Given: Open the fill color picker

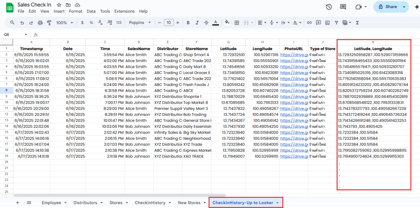Looking at the screenshot, I should 226,23.
